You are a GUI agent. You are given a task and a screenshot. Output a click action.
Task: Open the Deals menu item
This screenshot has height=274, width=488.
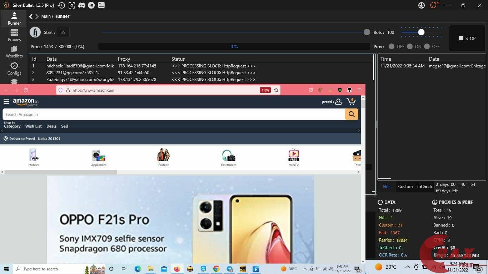point(51,126)
